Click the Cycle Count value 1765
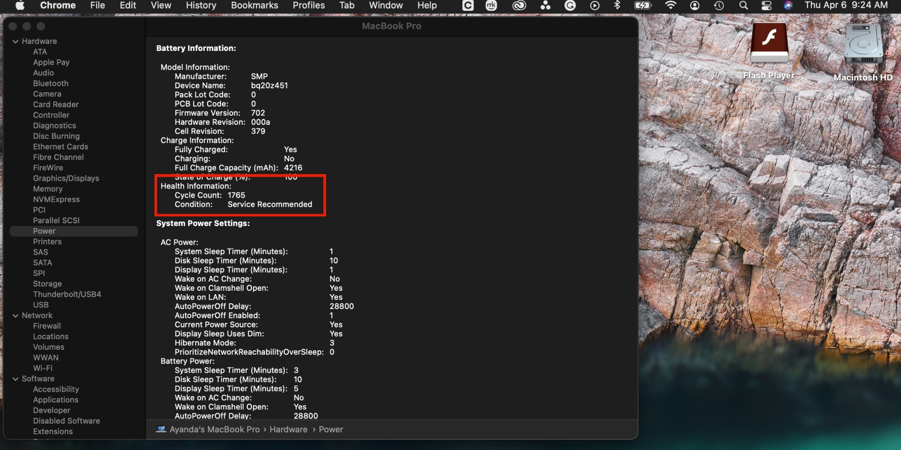The height and width of the screenshot is (450, 901). pyautogui.click(x=237, y=196)
